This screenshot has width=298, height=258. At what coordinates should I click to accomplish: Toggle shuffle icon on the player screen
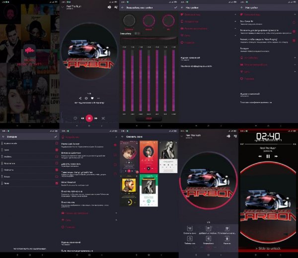[103, 118]
